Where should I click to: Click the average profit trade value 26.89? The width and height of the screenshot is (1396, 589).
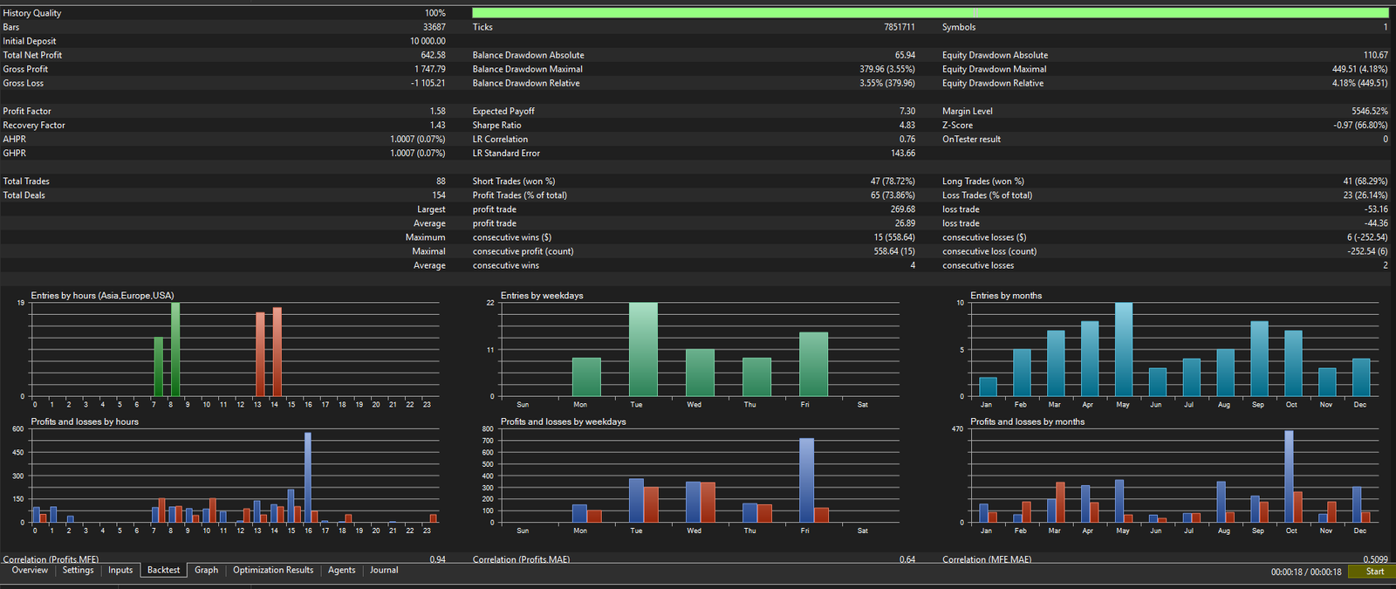click(x=906, y=223)
